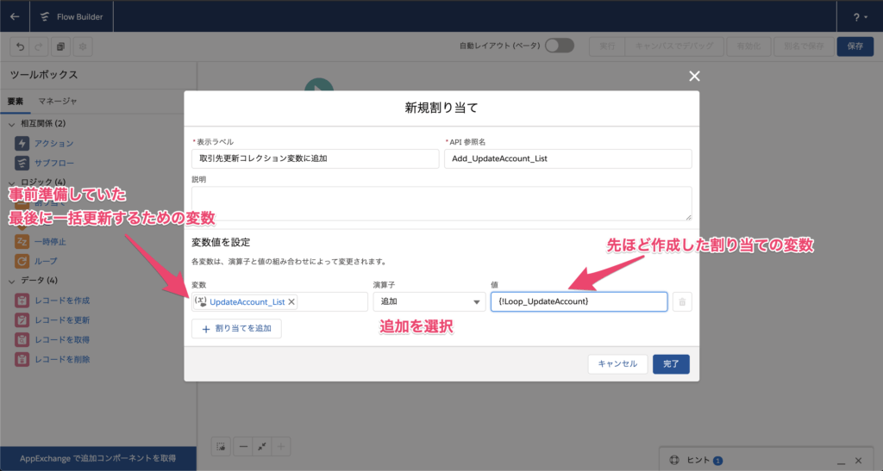This screenshot has height=471, width=883.
Task: Switch to the 要素 tab
Action: pos(16,101)
